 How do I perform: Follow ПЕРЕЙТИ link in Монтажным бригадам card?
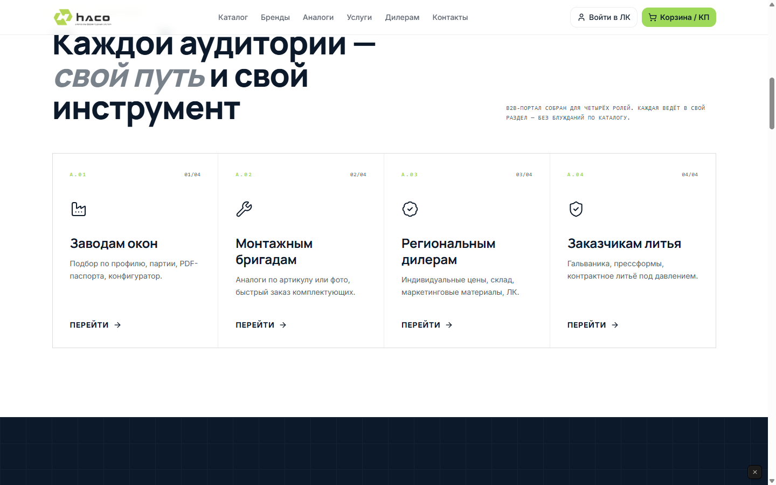click(x=261, y=325)
